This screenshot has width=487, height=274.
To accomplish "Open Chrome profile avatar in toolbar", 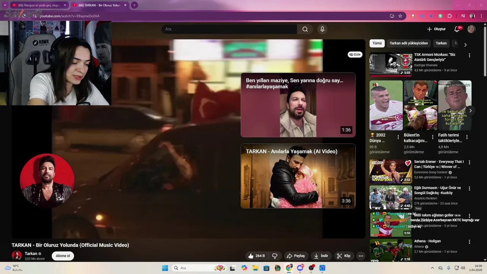I will click(x=472, y=16).
